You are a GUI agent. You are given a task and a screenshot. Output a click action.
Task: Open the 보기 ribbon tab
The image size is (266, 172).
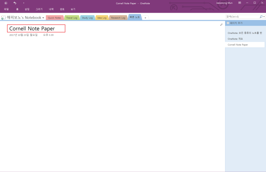73,9
